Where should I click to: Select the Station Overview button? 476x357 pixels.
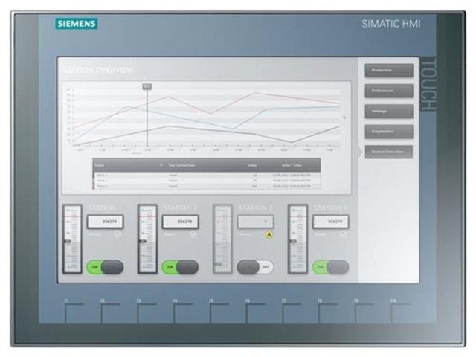[387, 152]
